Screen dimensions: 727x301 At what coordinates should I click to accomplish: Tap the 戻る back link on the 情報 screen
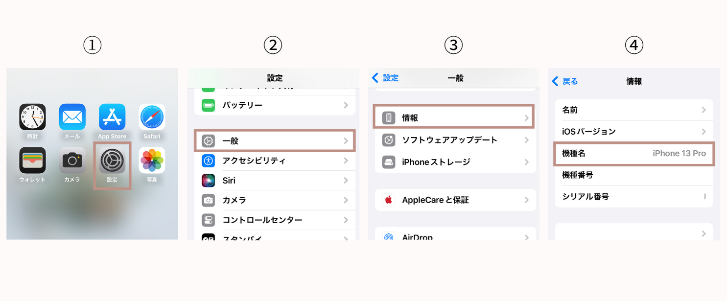(568, 81)
